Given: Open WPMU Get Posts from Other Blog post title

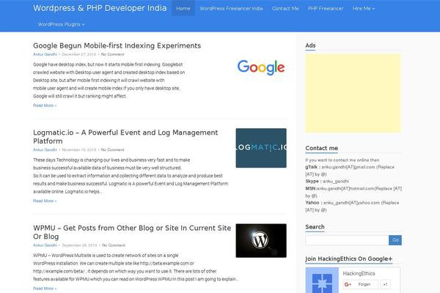Looking at the screenshot, I should coord(132,232).
